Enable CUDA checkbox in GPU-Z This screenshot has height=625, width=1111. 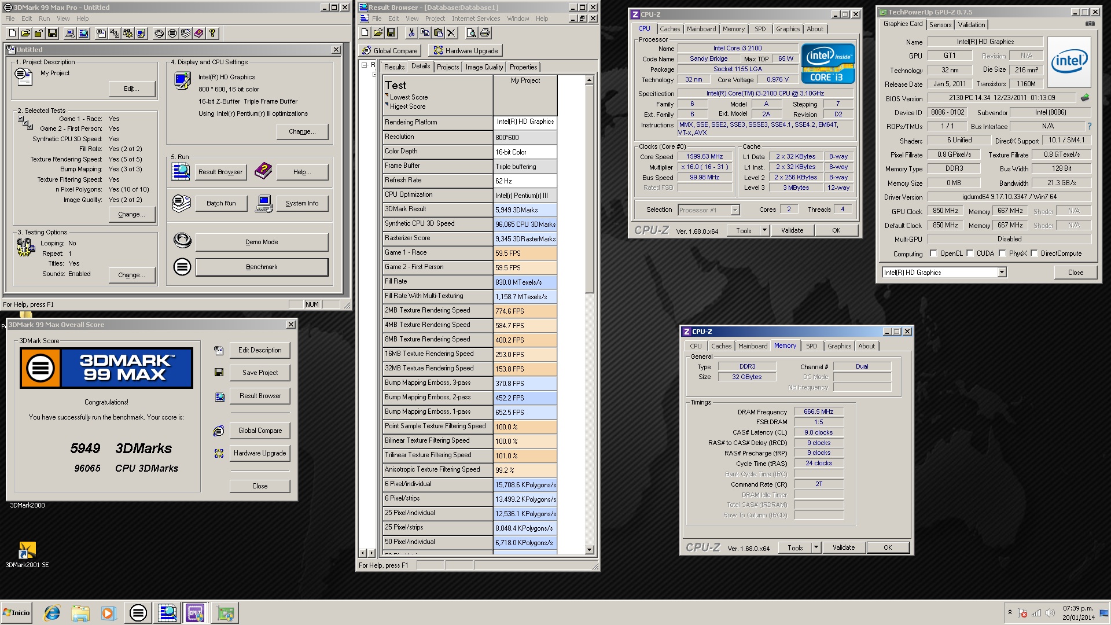coord(970,253)
